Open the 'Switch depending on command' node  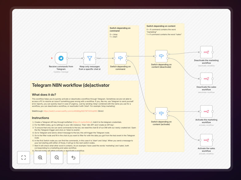coord(120,58)
